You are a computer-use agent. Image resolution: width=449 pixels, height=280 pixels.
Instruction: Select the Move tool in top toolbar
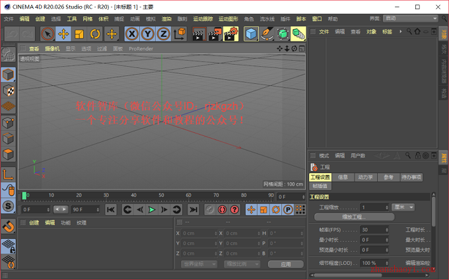point(63,34)
